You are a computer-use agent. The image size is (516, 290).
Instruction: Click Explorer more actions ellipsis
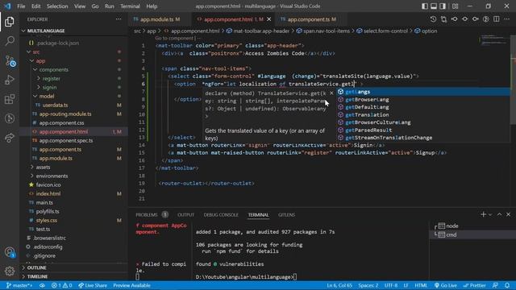click(x=119, y=19)
